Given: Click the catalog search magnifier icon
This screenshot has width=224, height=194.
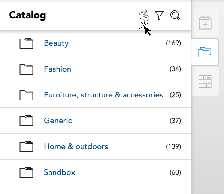Looking at the screenshot, I should point(175,15).
